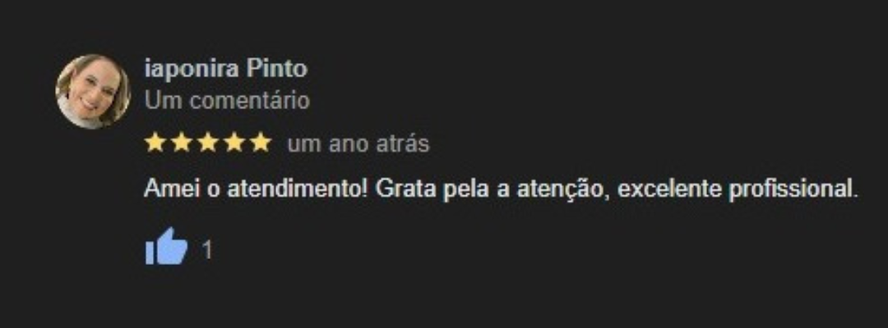Click the first yellow rating star
This screenshot has width=888, height=328.
pos(155,143)
